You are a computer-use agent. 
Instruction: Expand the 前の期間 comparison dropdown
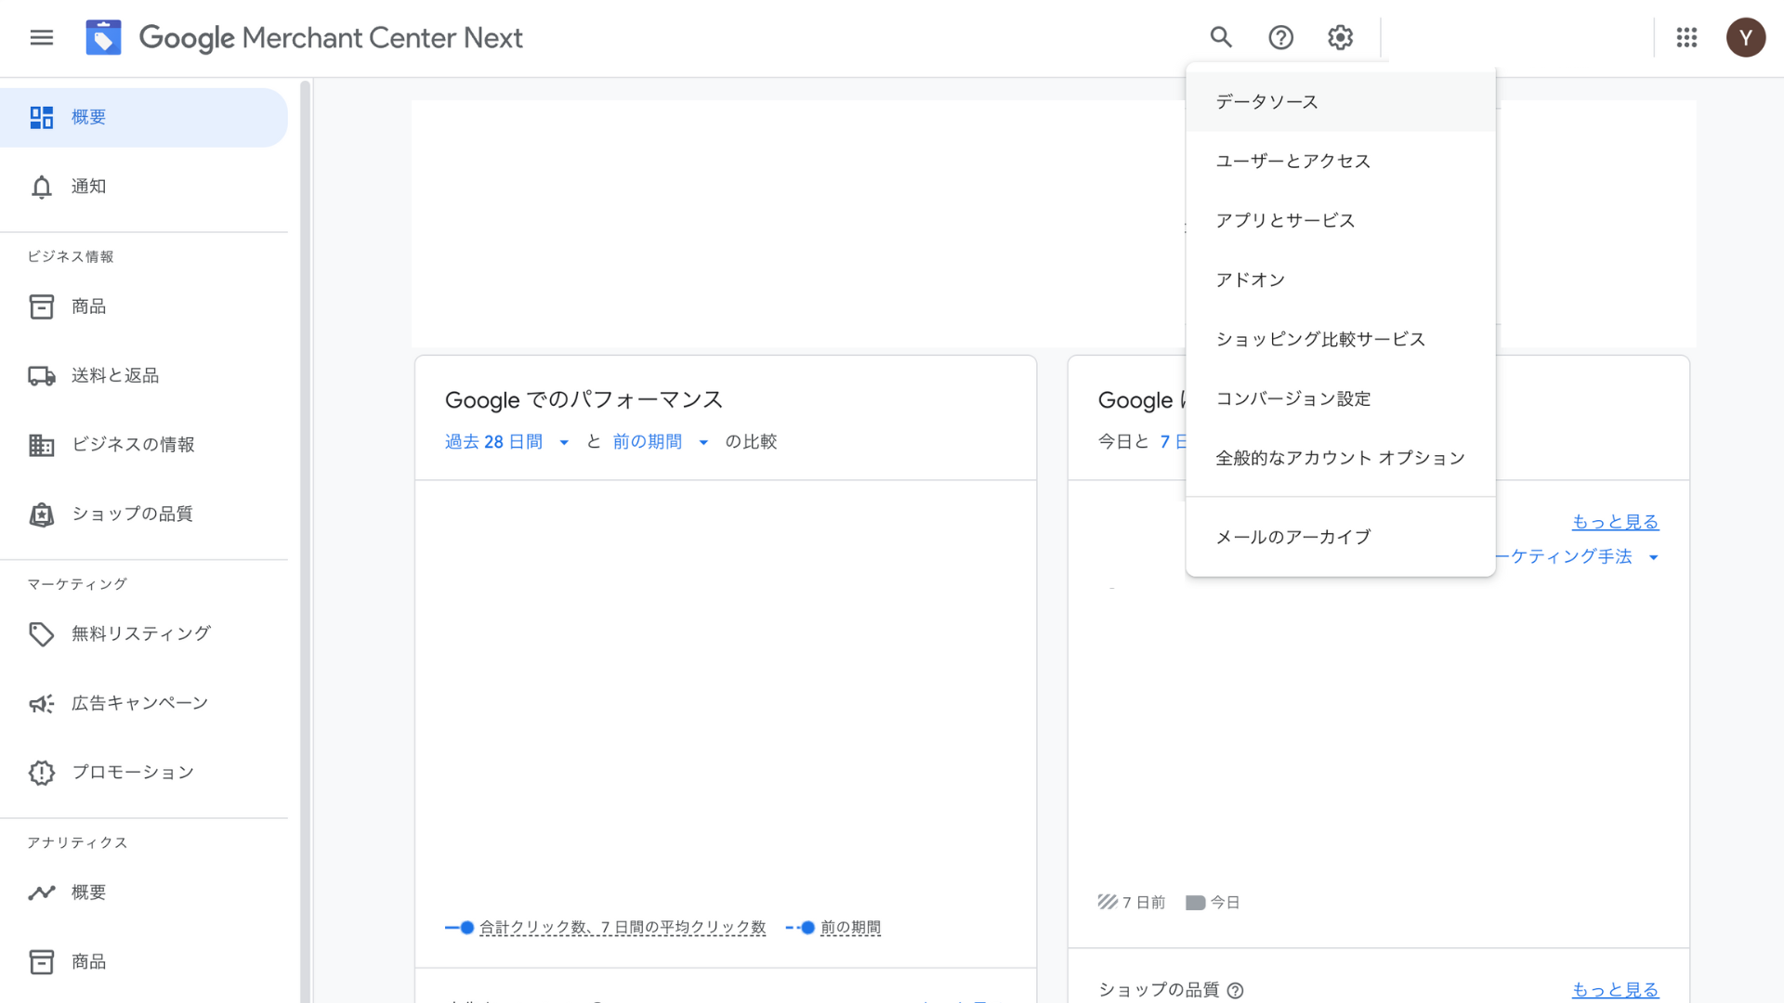[703, 443]
